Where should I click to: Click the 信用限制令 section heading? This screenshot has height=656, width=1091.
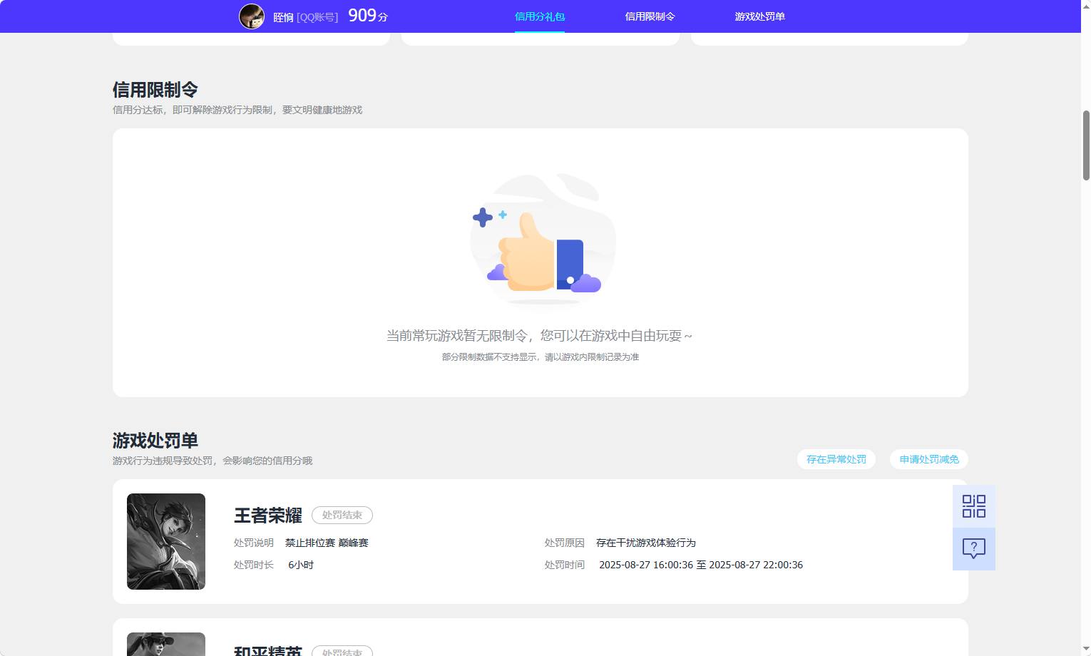[x=155, y=90]
